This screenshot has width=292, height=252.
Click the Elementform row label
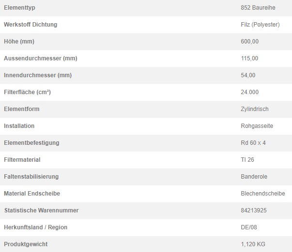click(22, 109)
